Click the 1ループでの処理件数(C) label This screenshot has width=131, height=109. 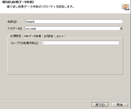(25, 43)
